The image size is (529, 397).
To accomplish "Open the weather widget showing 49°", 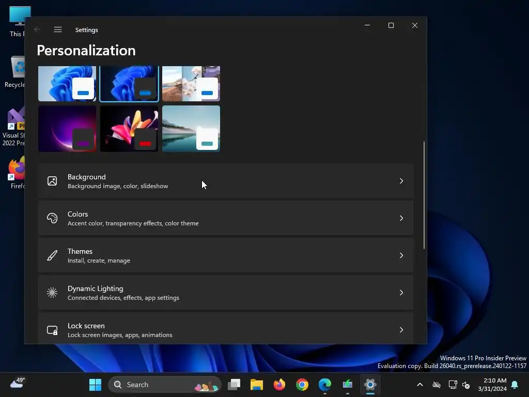I will [x=18, y=384].
